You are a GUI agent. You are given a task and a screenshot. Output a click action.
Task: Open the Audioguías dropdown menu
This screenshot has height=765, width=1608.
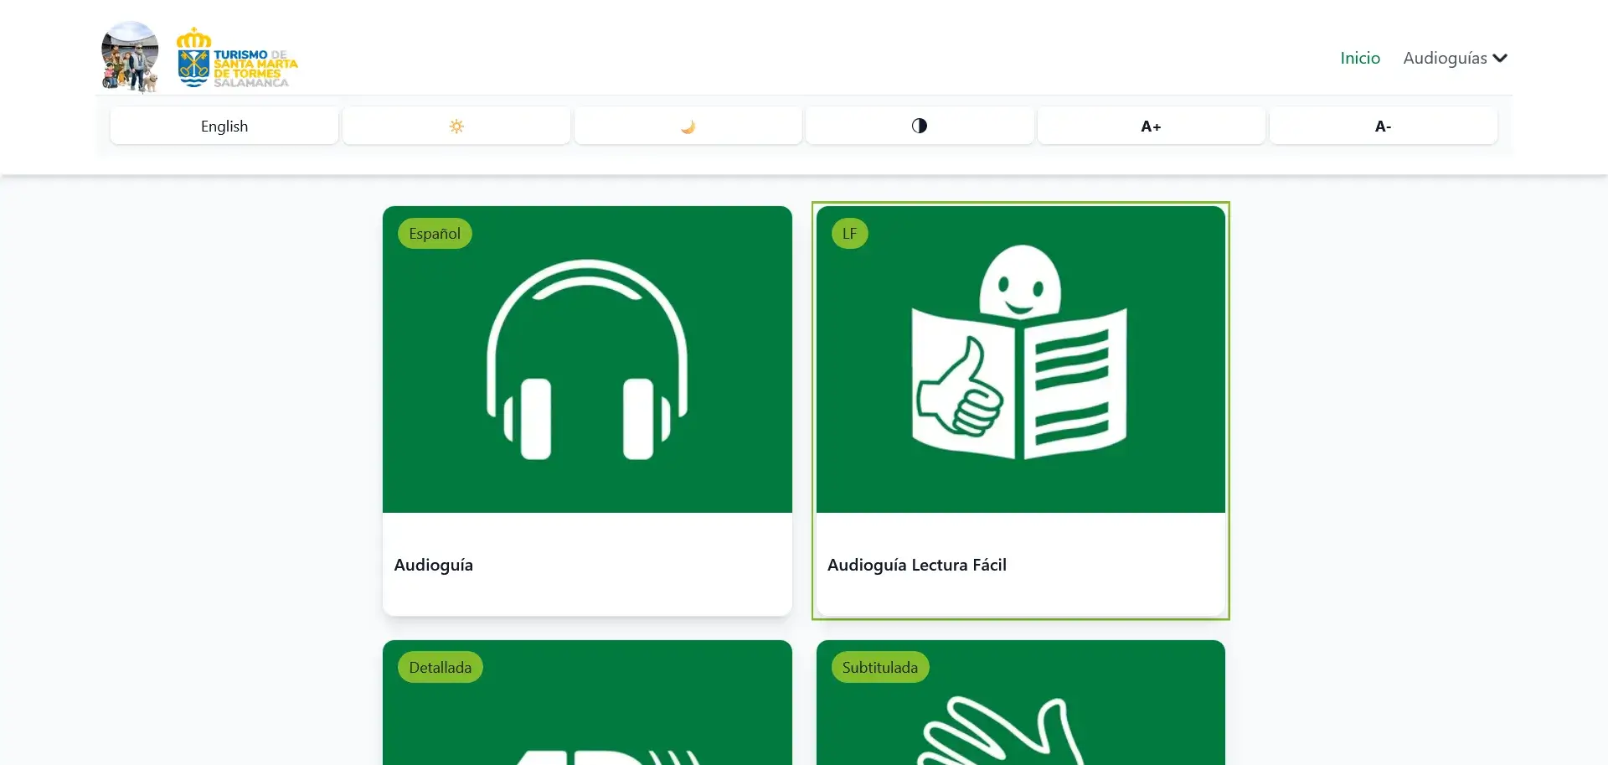coord(1445,58)
